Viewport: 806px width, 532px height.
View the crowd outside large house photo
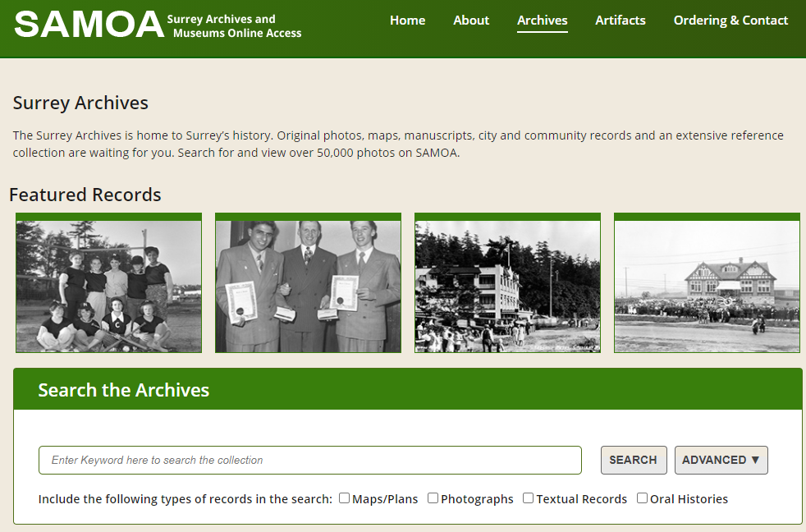[x=707, y=285]
